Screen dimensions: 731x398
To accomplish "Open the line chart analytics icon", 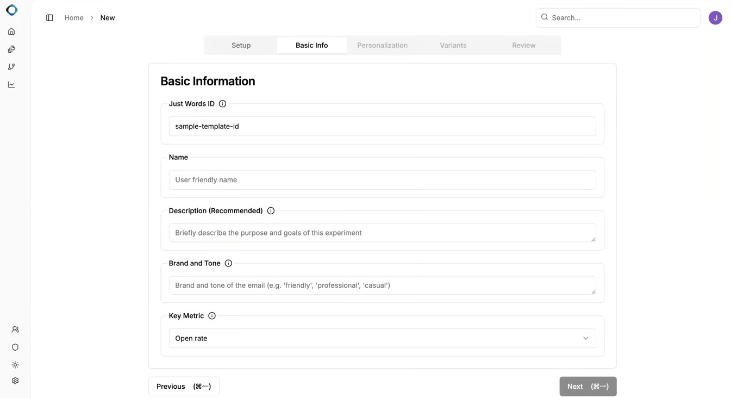I will (x=11, y=85).
